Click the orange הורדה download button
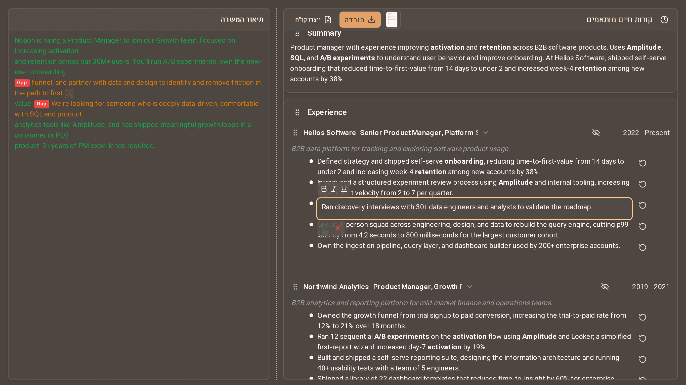Image resolution: width=686 pixels, height=385 pixels. [360, 19]
